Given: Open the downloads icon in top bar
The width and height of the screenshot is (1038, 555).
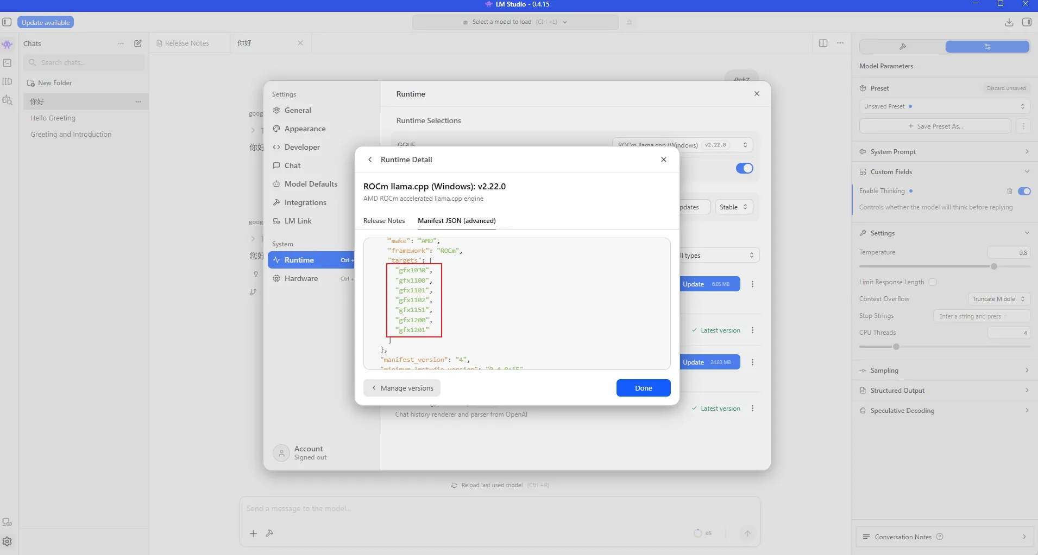Looking at the screenshot, I should point(1009,22).
